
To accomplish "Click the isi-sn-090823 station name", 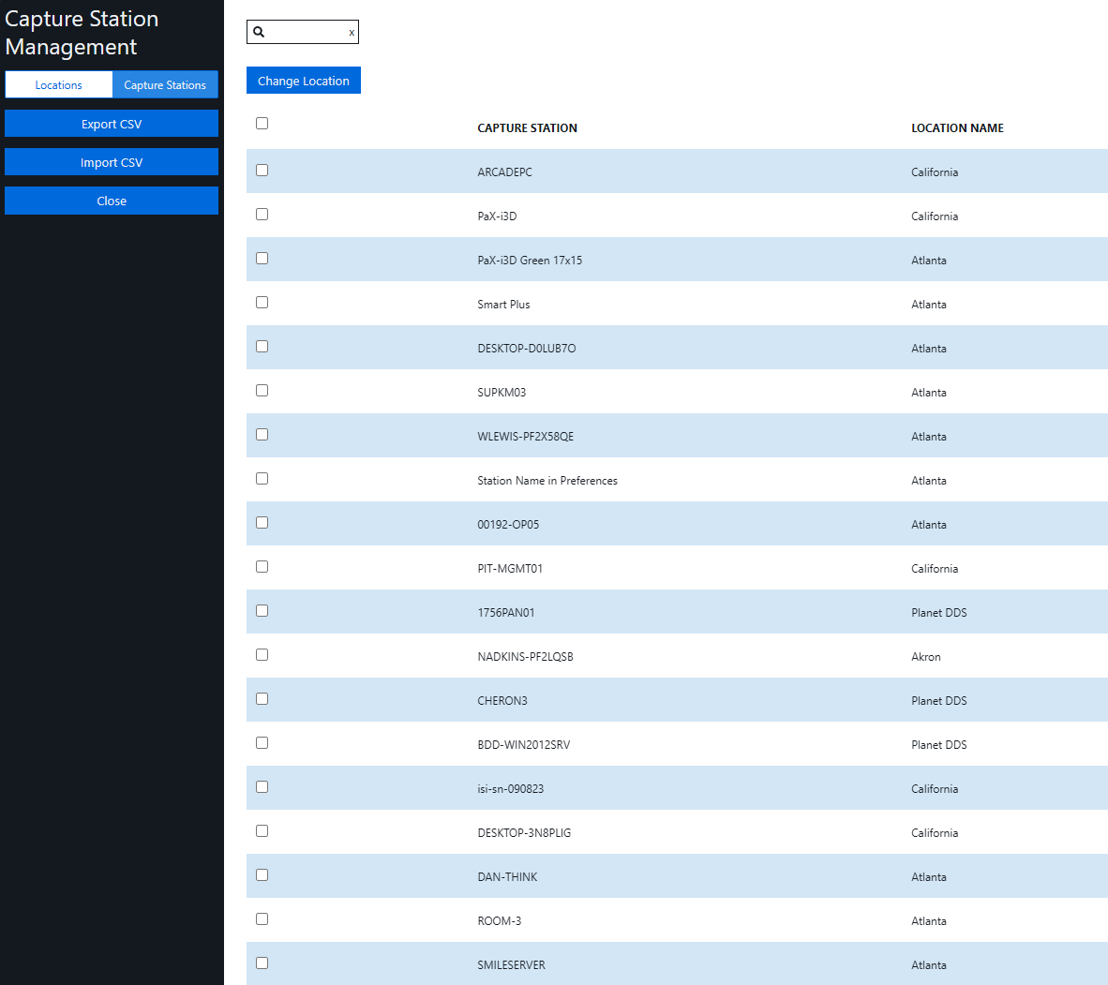I will click(x=511, y=788).
